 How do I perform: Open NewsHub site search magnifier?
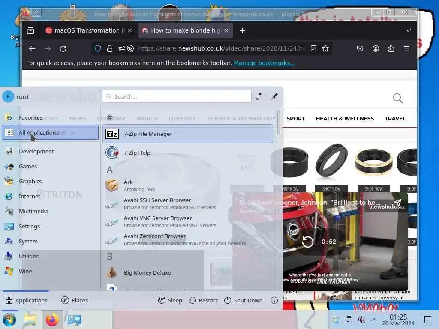(398, 98)
